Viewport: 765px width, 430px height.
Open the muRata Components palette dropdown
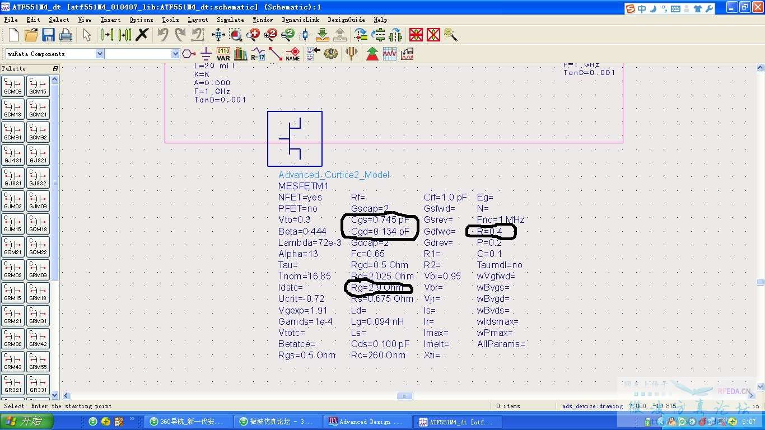point(100,54)
